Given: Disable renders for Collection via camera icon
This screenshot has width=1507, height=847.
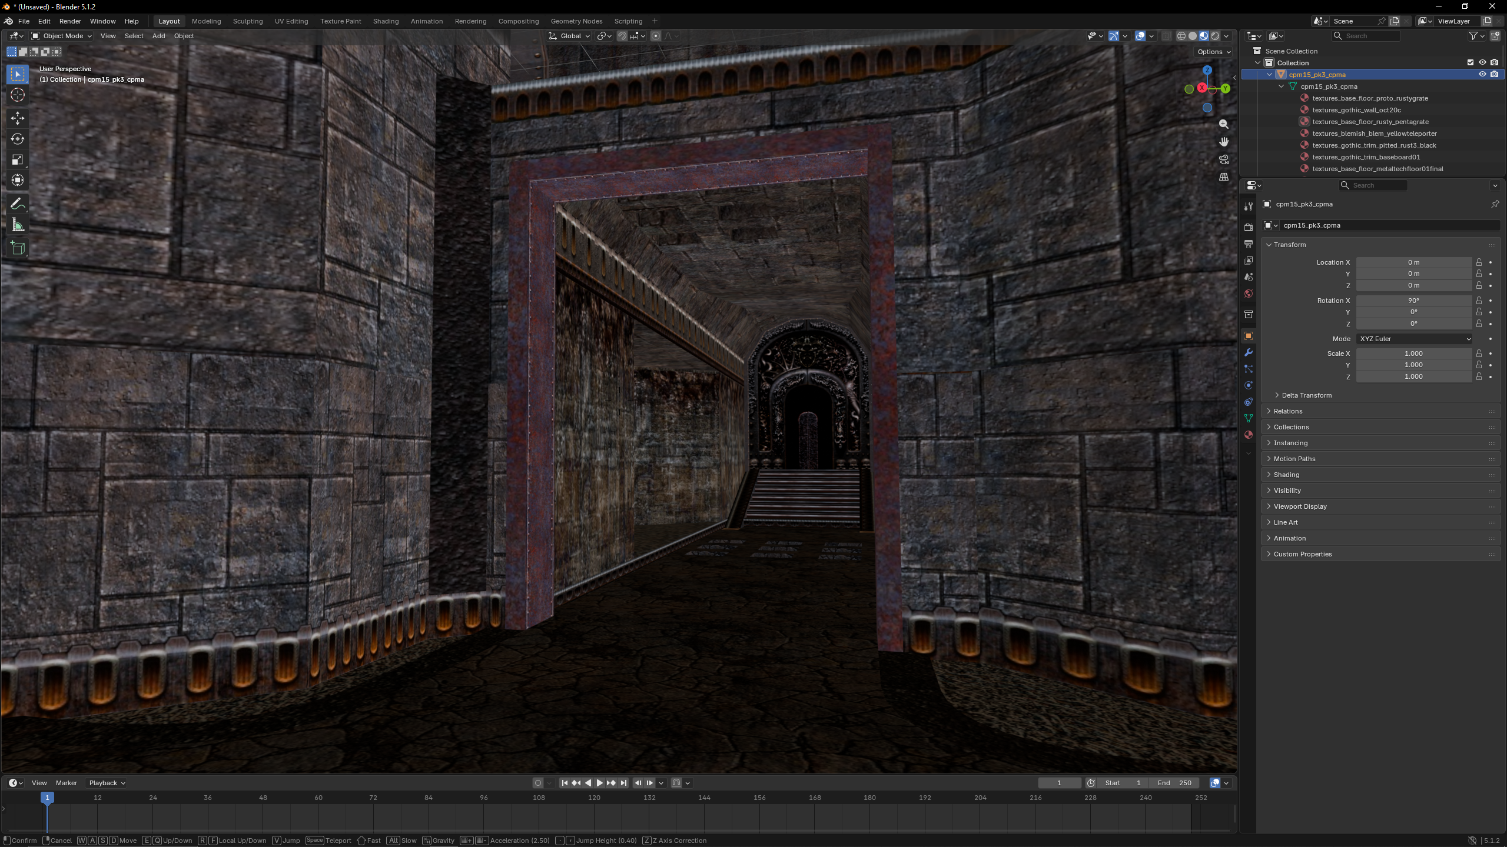Looking at the screenshot, I should [1494, 62].
